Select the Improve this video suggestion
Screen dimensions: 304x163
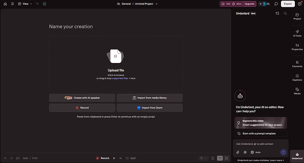(x=260, y=123)
